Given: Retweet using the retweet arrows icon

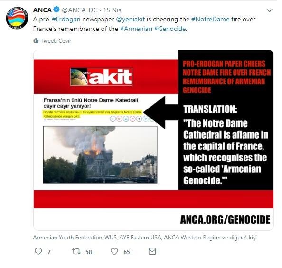Looking at the screenshot, I should [x=76, y=251].
